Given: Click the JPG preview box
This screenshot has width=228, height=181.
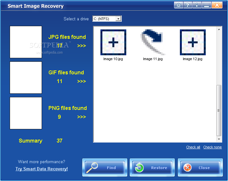Looking at the screenshot, I should [x=26, y=42].
